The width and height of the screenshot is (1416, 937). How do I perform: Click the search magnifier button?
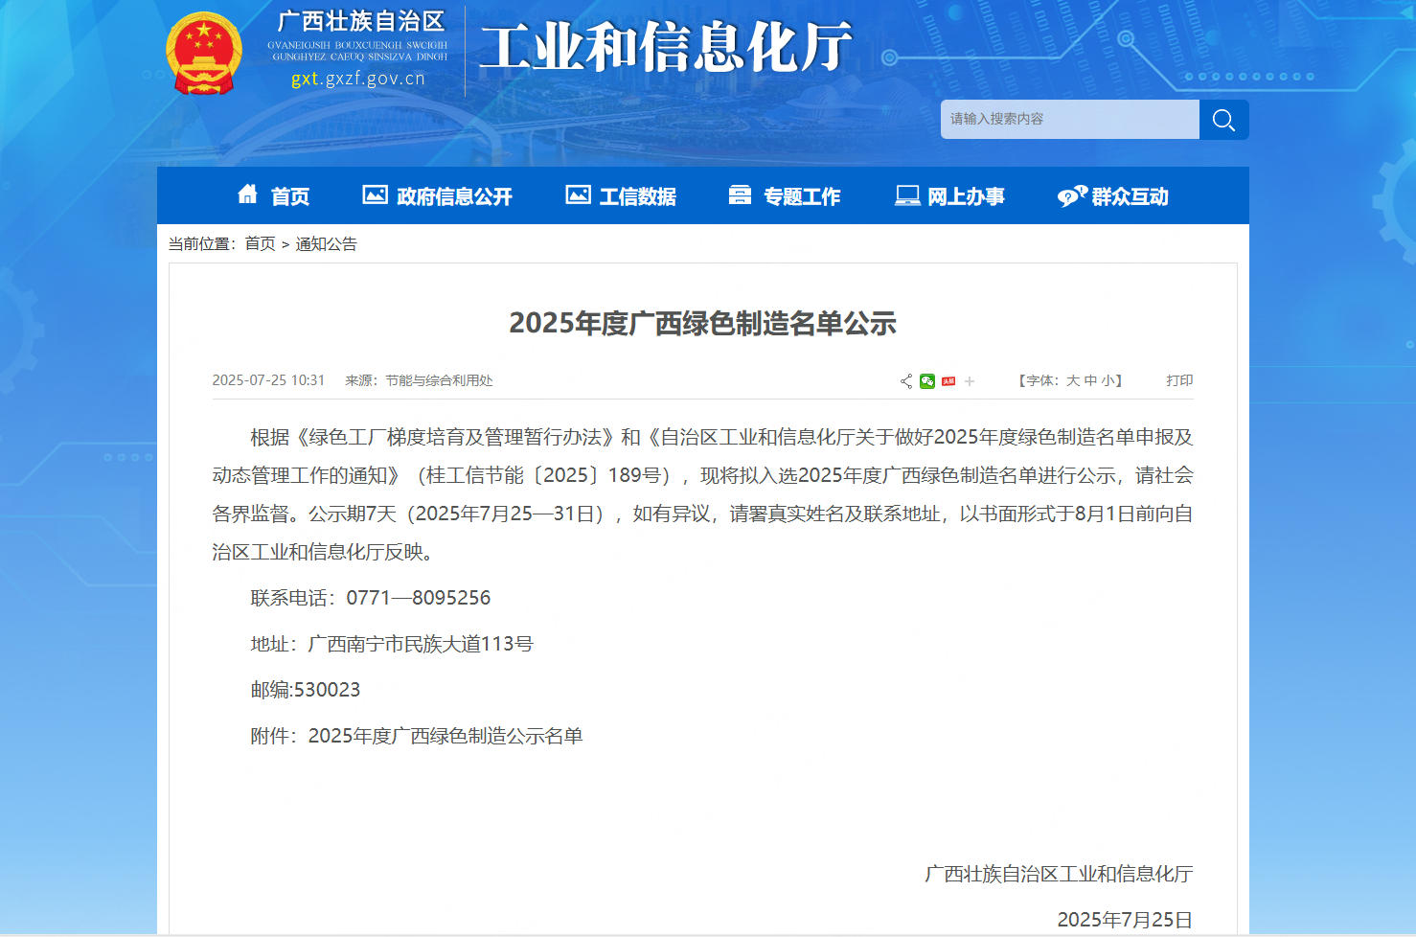coord(1223,120)
